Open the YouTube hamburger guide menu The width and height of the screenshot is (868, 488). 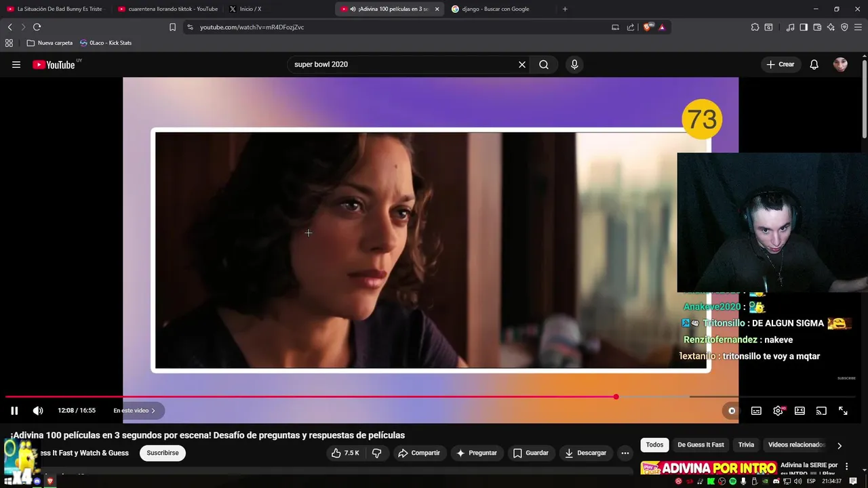[x=16, y=64]
